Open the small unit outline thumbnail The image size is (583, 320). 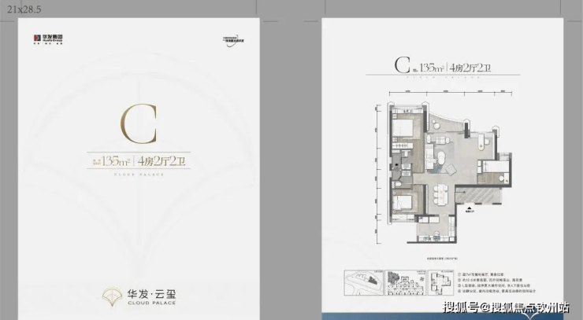point(440,282)
